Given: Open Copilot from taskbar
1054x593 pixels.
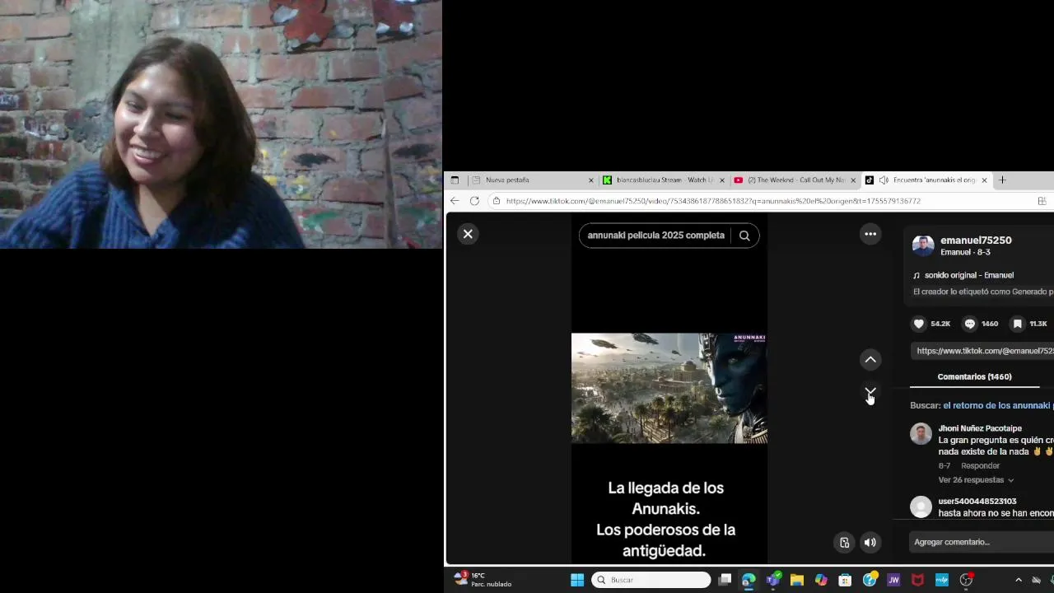Looking at the screenshot, I should tap(821, 580).
